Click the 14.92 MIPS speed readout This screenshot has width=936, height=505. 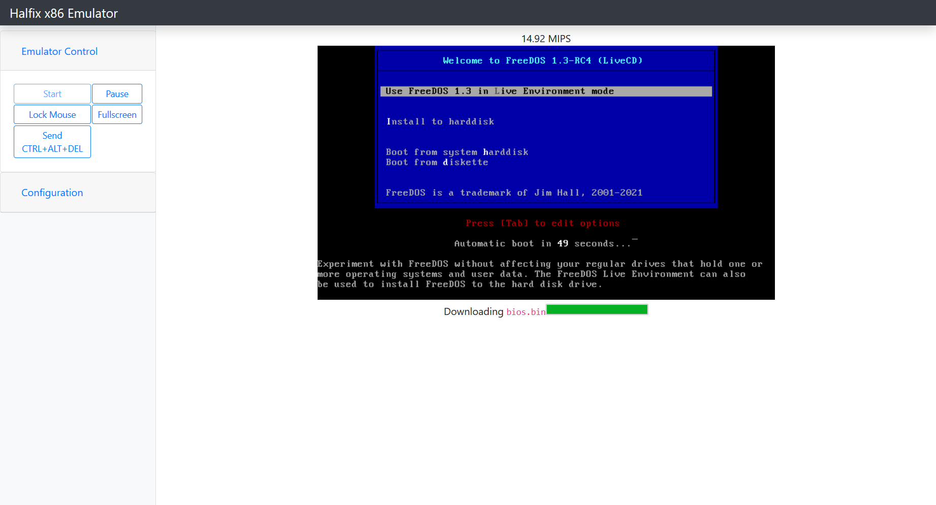point(546,39)
